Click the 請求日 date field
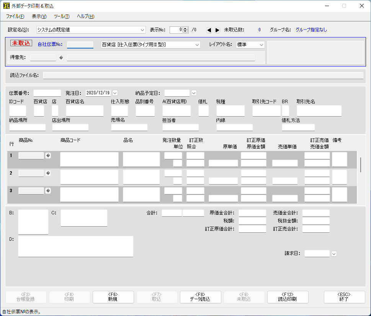371x316 pixels. 317,254
